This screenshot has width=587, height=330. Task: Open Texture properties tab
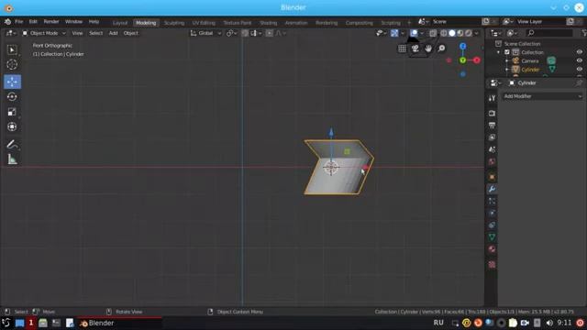(x=492, y=265)
